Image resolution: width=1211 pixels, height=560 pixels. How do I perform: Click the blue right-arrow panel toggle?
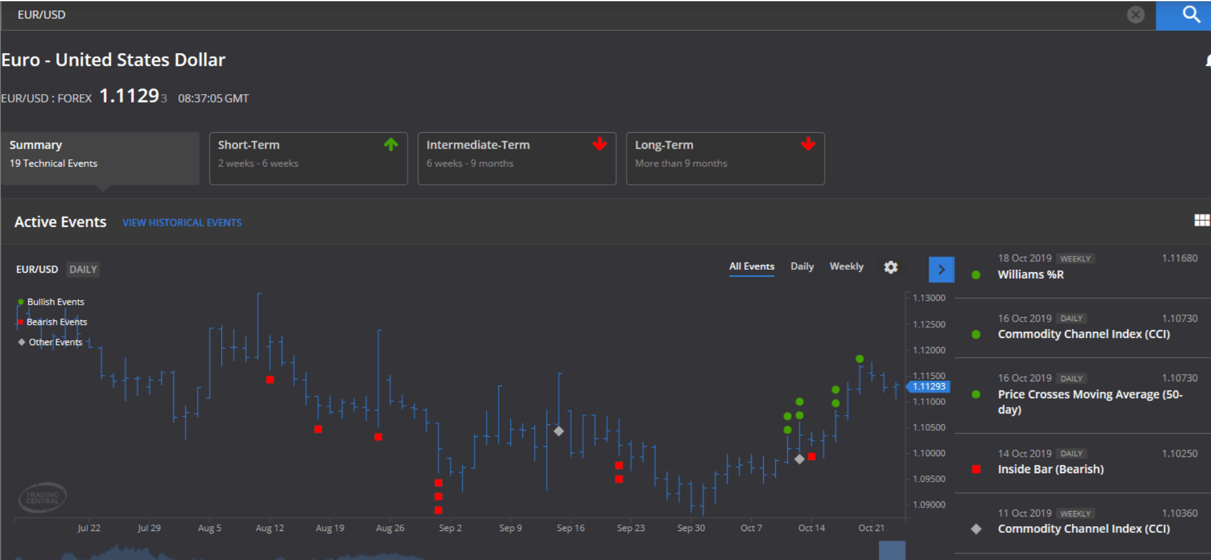coord(941,270)
